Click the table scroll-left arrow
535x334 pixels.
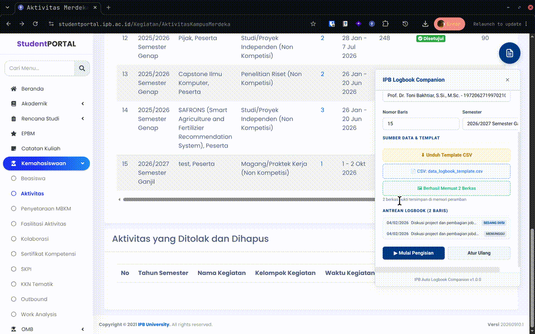click(119, 199)
